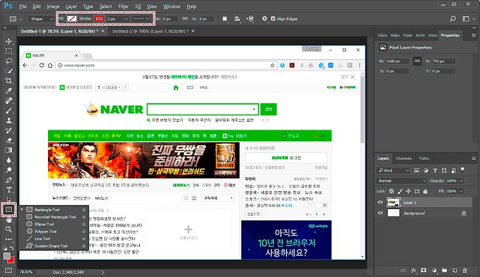Open the path arrangement icon
The image size is (480, 277).
(250, 19)
